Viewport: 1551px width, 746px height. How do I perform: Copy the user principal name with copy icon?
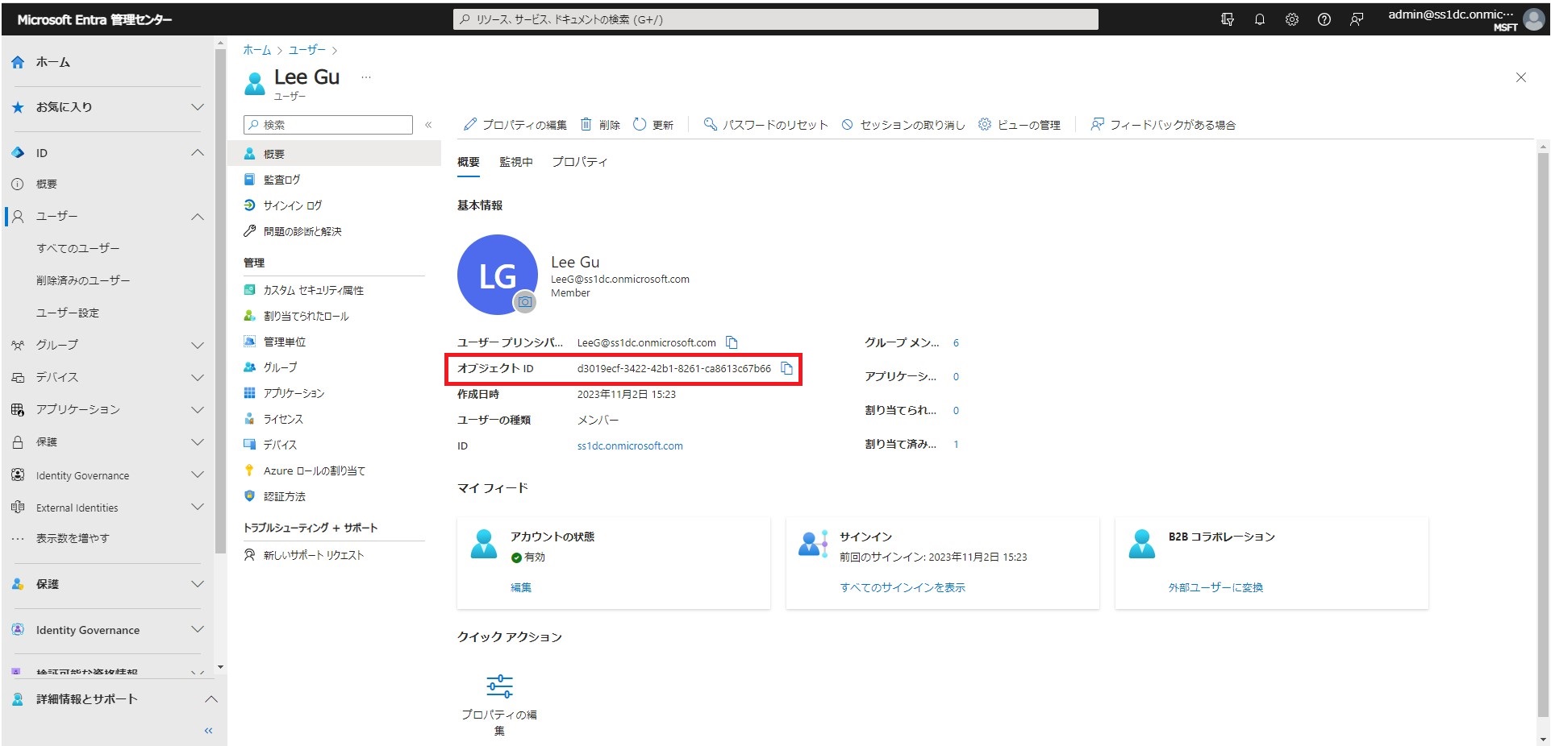click(x=732, y=342)
